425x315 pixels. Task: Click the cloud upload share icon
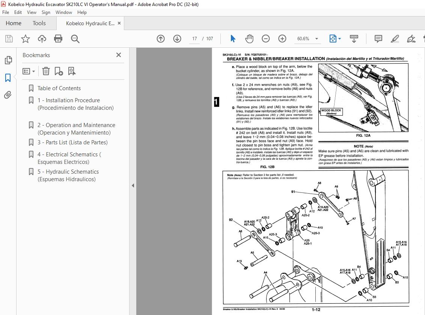tap(42, 39)
